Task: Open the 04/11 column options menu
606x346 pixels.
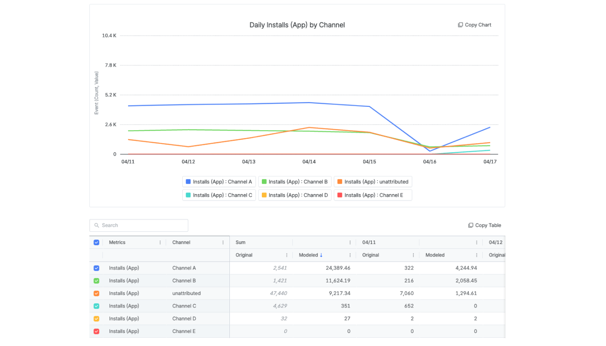Action: click(x=477, y=243)
